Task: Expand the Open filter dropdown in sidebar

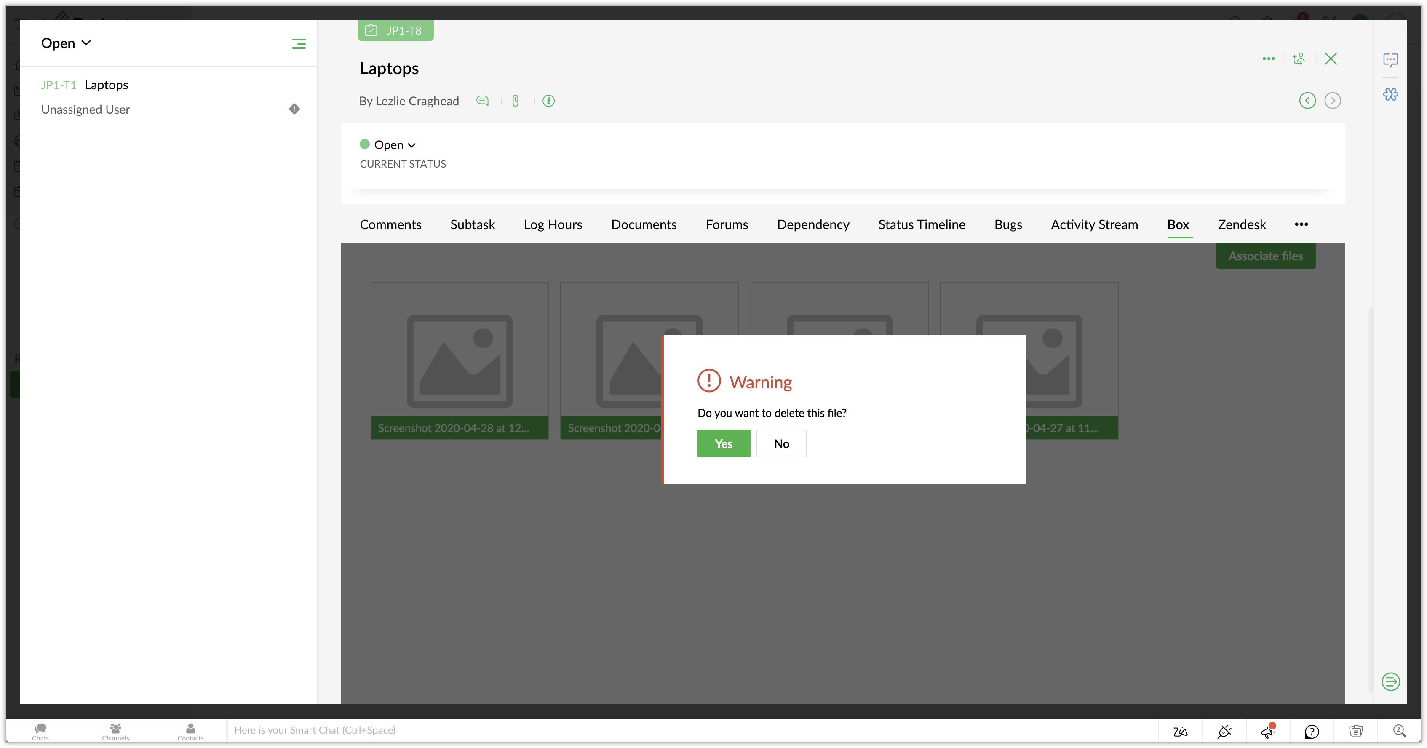Action: (x=66, y=43)
